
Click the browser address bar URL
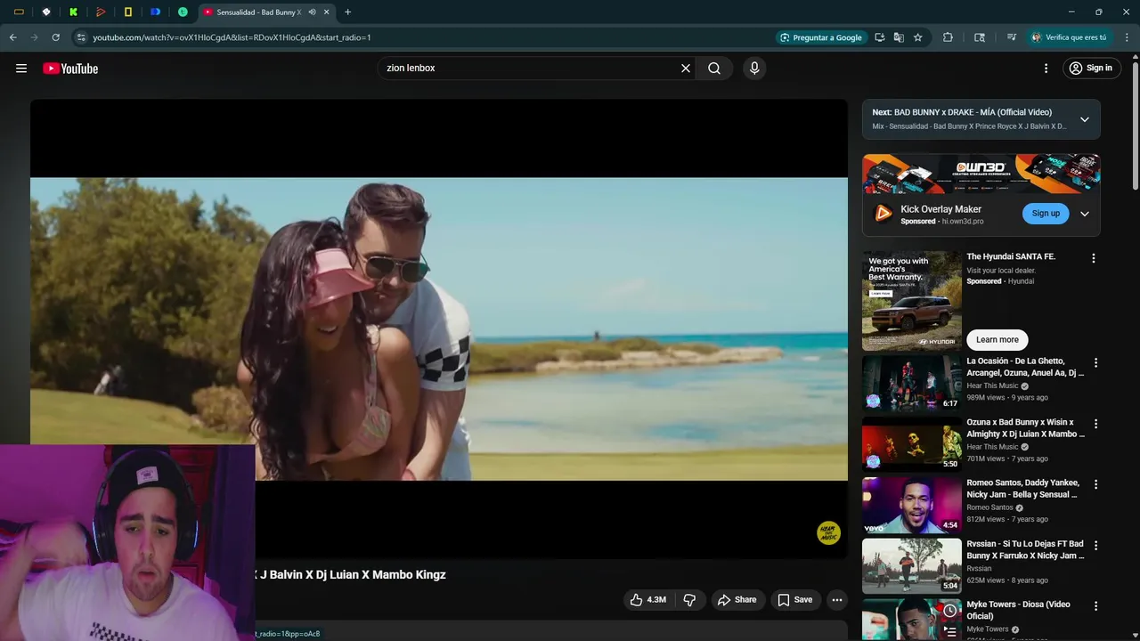click(232, 37)
